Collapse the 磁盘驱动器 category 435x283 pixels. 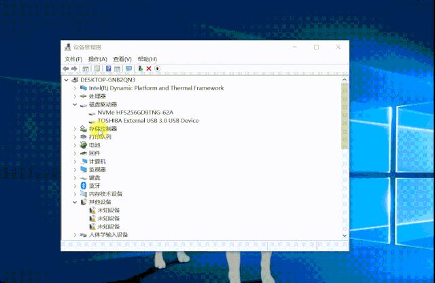[x=75, y=105]
